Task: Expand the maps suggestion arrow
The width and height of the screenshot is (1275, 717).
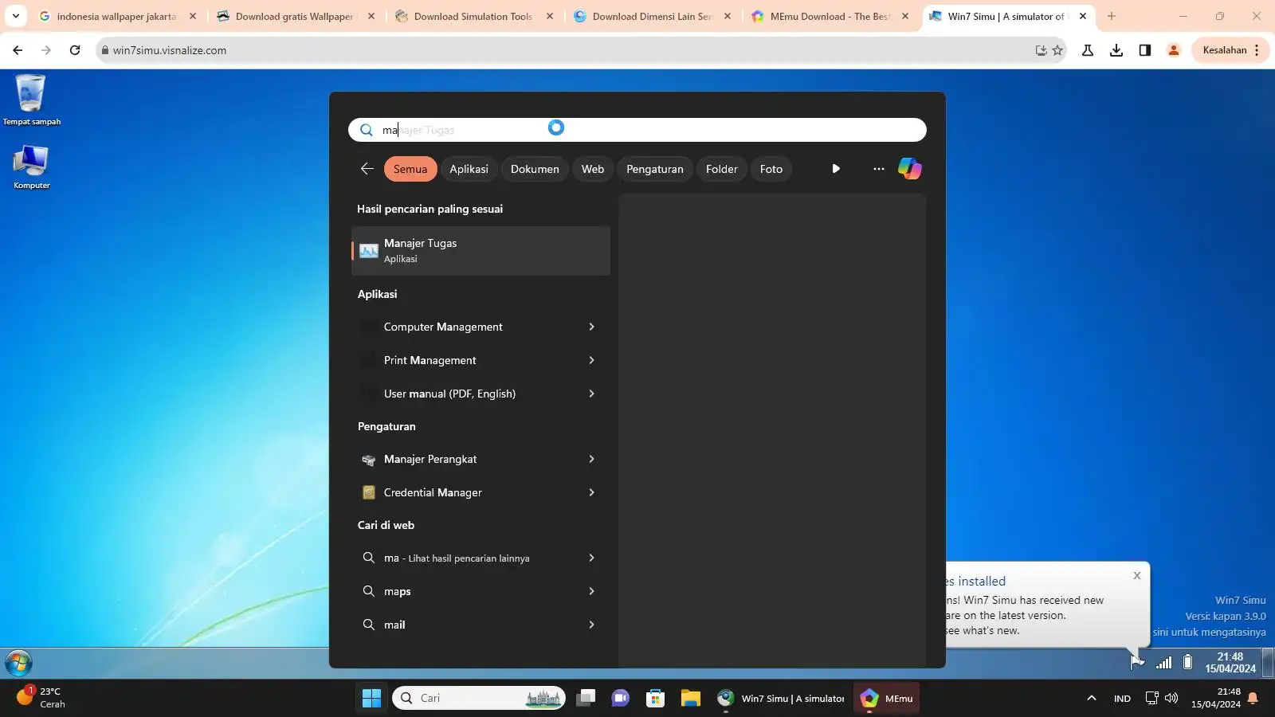Action: (x=591, y=591)
